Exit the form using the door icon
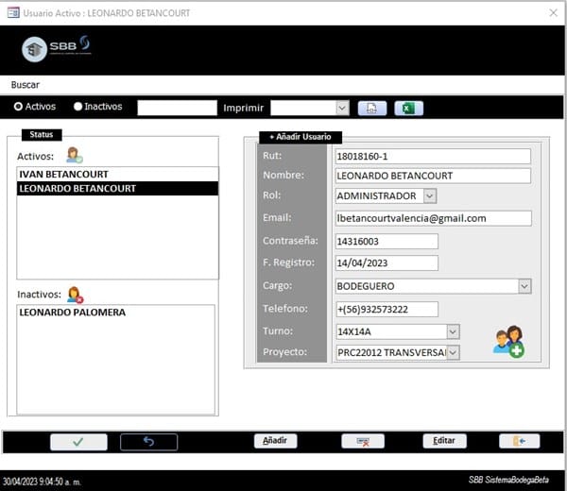567x491 pixels. [x=519, y=441]
